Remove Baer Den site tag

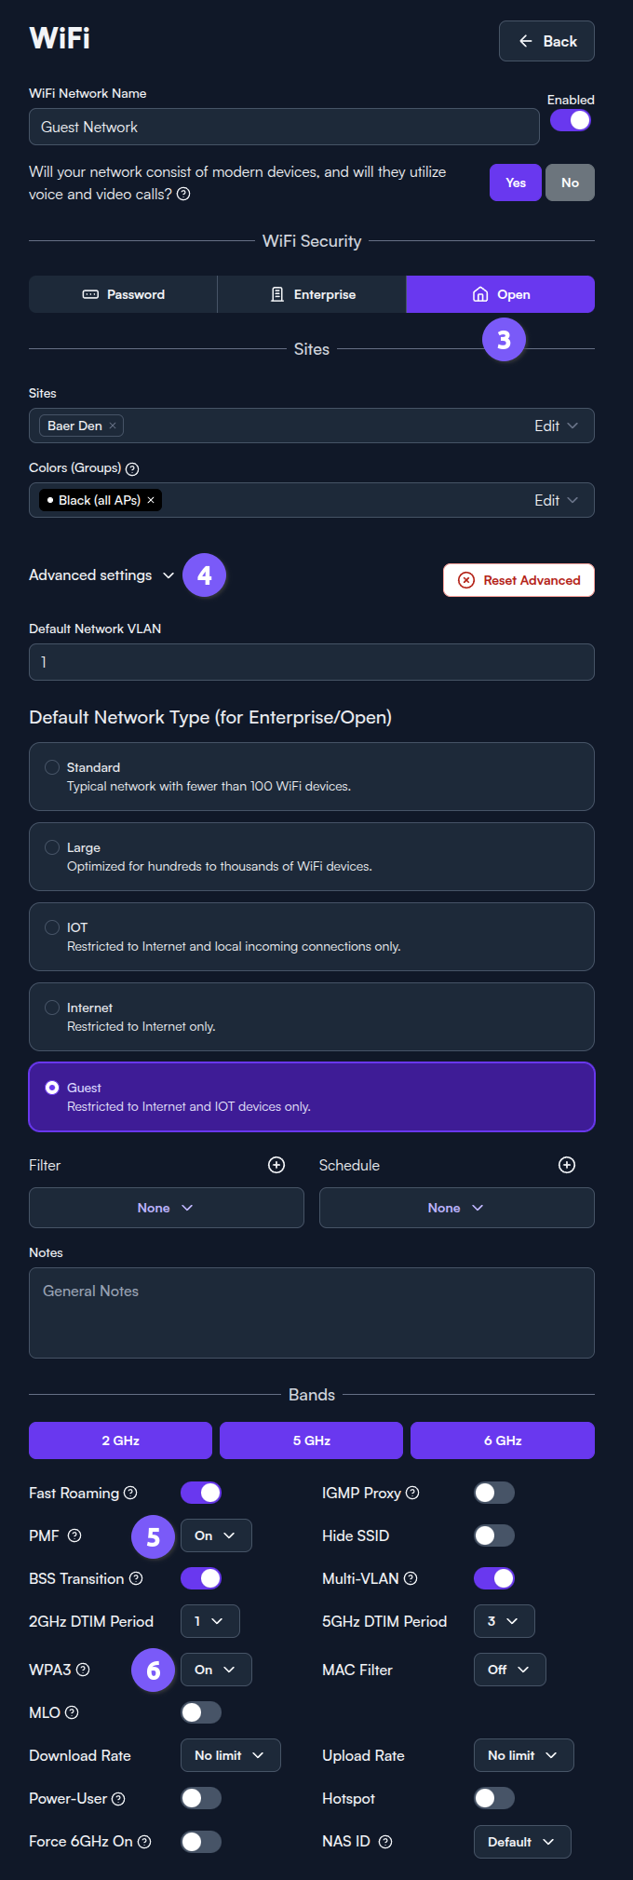tap(113, 426)
